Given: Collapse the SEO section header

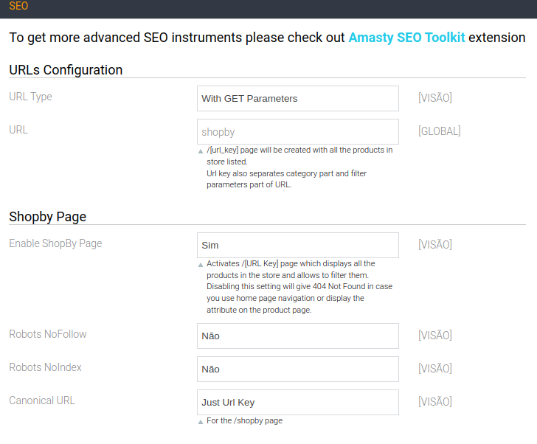Looking at the screenshot, I should pos(19,6).
